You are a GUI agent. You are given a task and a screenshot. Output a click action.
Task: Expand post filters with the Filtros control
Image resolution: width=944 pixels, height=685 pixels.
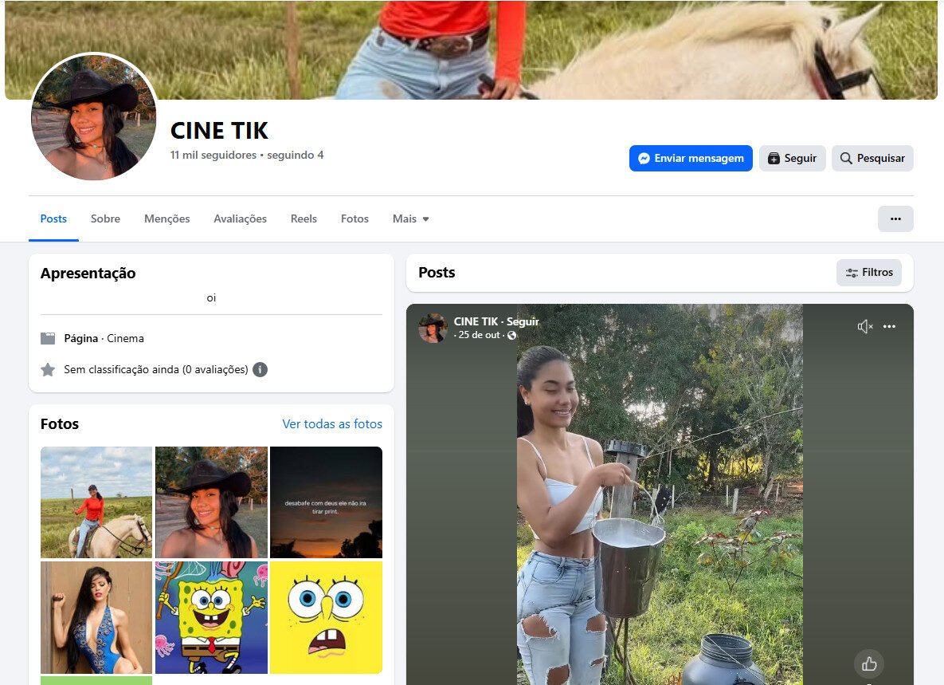pyautogui.click(x=869, y=272)
